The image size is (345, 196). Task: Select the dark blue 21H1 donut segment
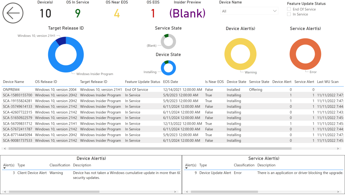coord(61,41)
